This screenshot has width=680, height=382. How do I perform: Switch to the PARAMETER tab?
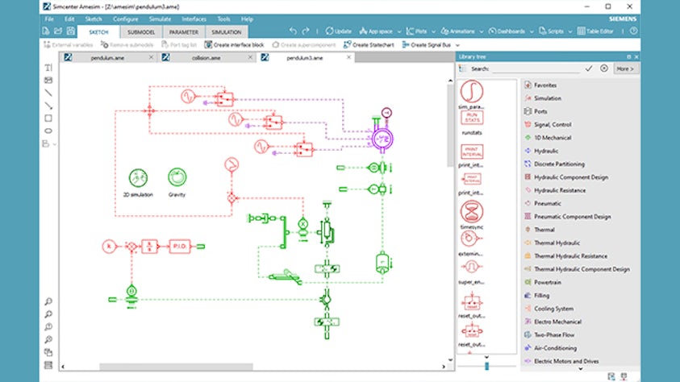coord(183,32)
